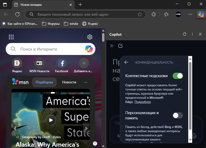This screenshot has height=148, width=206.
Task: Open a new tab with plus
Action: (80, 5)
